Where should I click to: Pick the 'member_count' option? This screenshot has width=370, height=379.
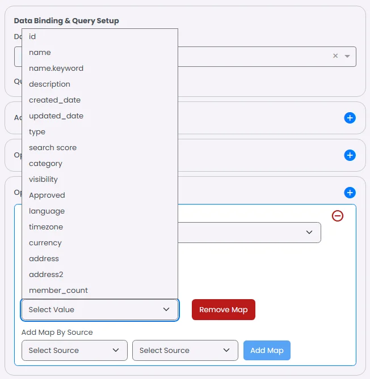pyautogui.click(x=58, y=290)
